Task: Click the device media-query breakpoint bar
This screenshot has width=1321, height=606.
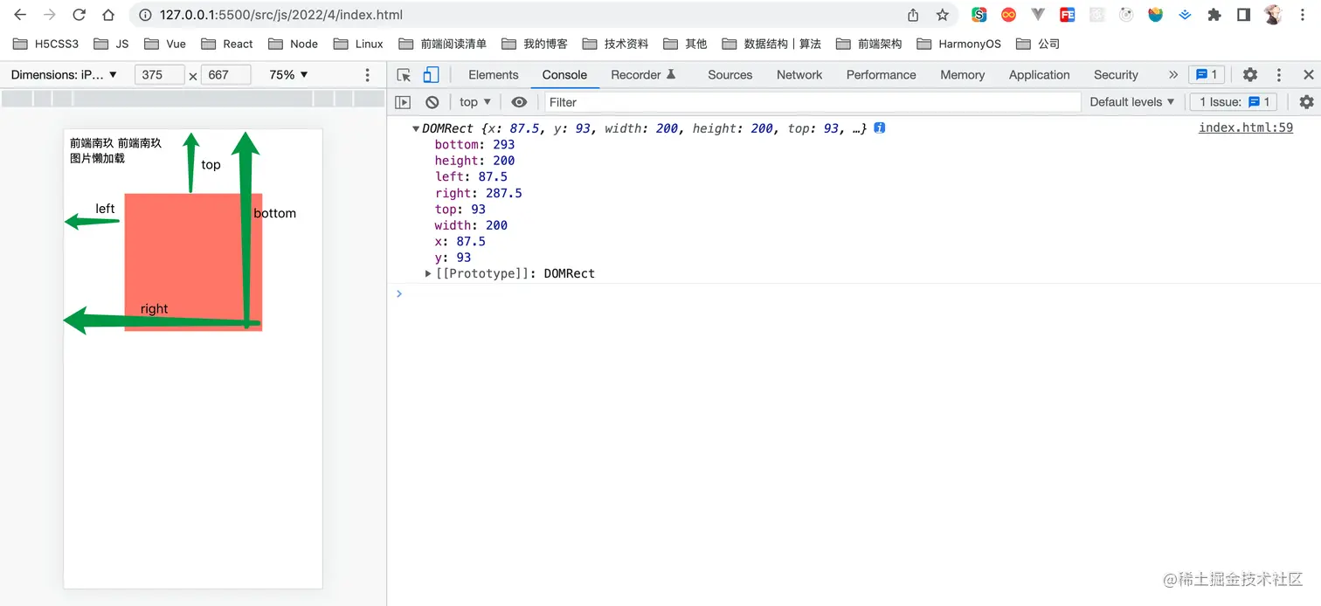Action: pyautogui.click(x=193, y=99)
